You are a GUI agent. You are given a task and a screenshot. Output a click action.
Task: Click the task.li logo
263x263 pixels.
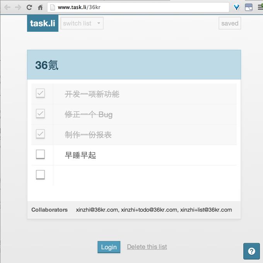click(43, 23)
